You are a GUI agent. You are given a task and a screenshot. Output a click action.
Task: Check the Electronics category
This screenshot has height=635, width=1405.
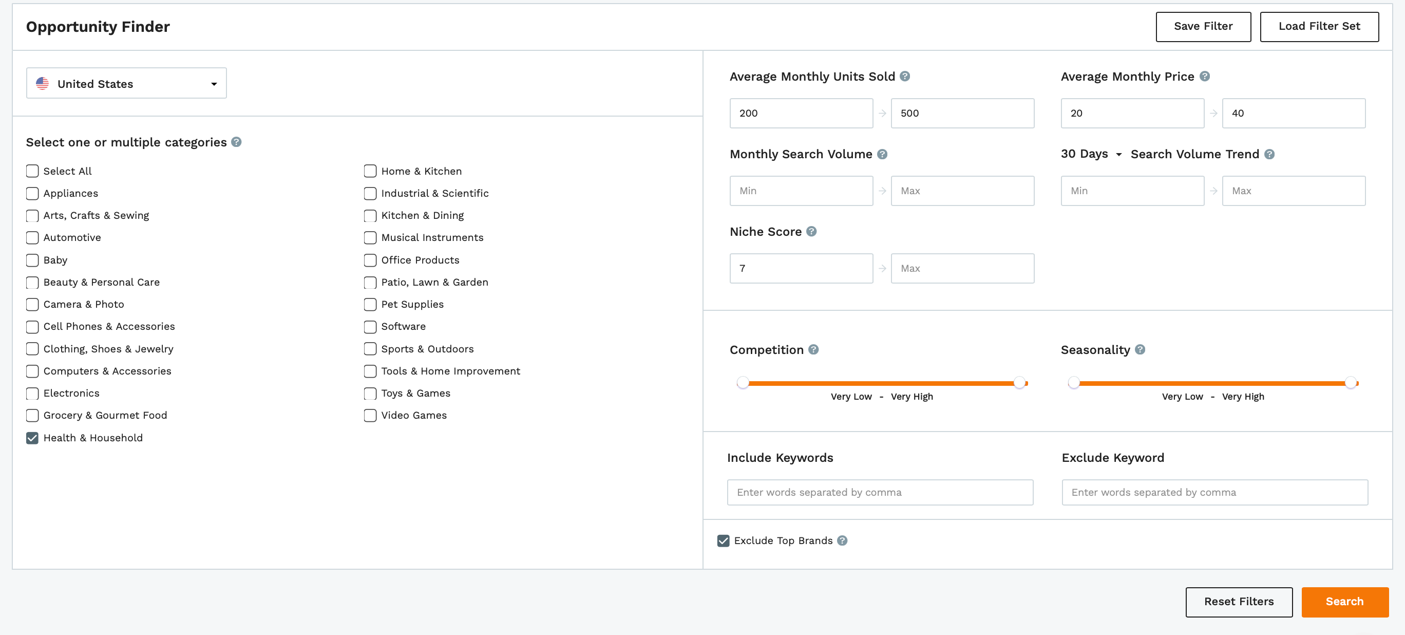point(32,394)
